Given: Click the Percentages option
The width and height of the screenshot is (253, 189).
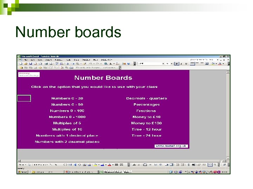Looking at the screenshot, I should coord(147,105).
